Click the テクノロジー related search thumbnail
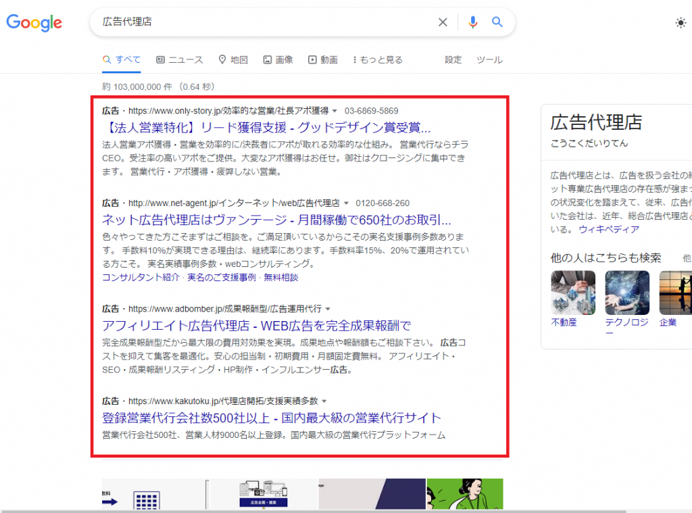The image size is (692, 513). (x=627, y=293)
